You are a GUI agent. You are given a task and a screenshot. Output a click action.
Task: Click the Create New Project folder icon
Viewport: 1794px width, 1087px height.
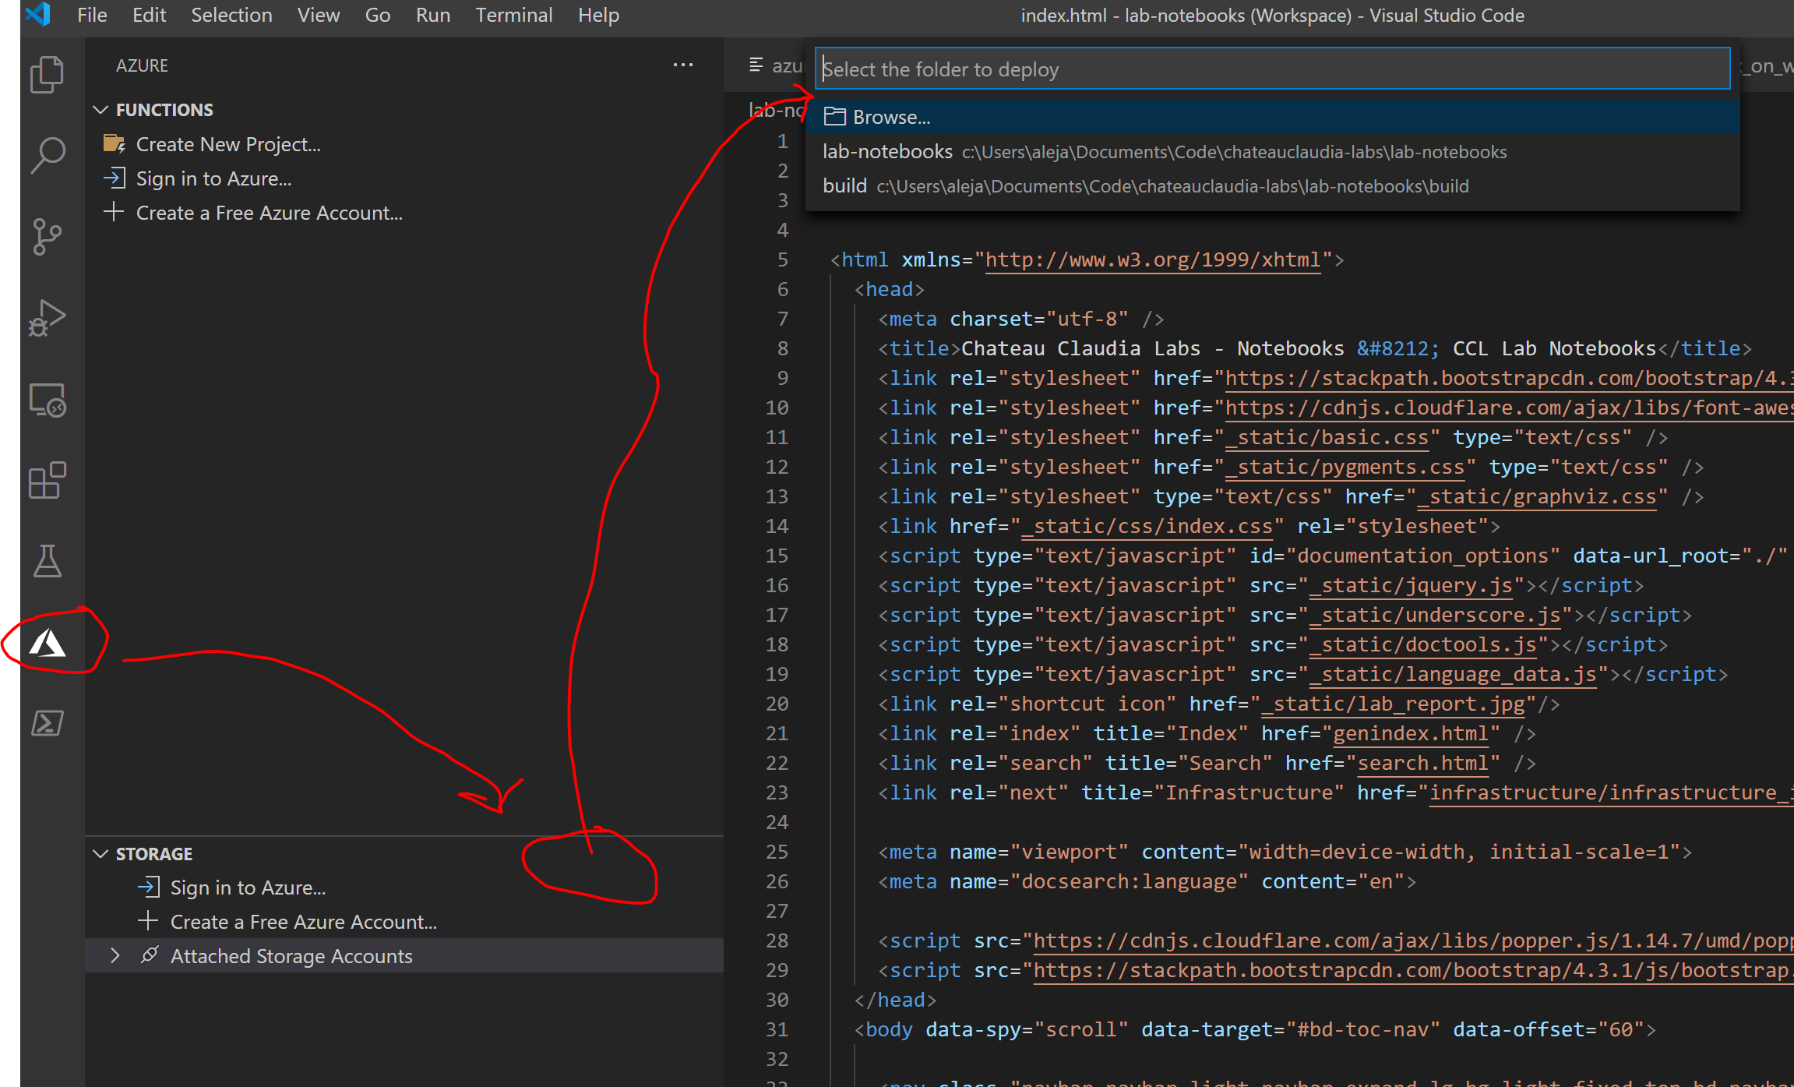click(114, 143)
